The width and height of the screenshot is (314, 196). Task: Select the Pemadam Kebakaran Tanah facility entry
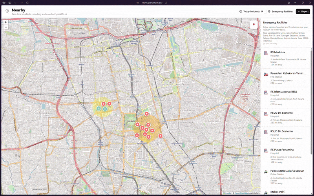285,77
